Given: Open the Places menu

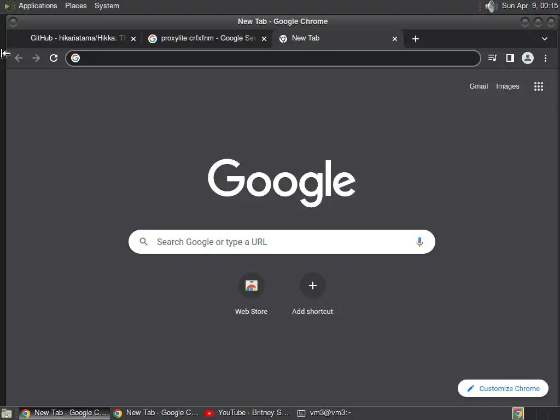Looking at the screenshot, I should pos(75,5).
